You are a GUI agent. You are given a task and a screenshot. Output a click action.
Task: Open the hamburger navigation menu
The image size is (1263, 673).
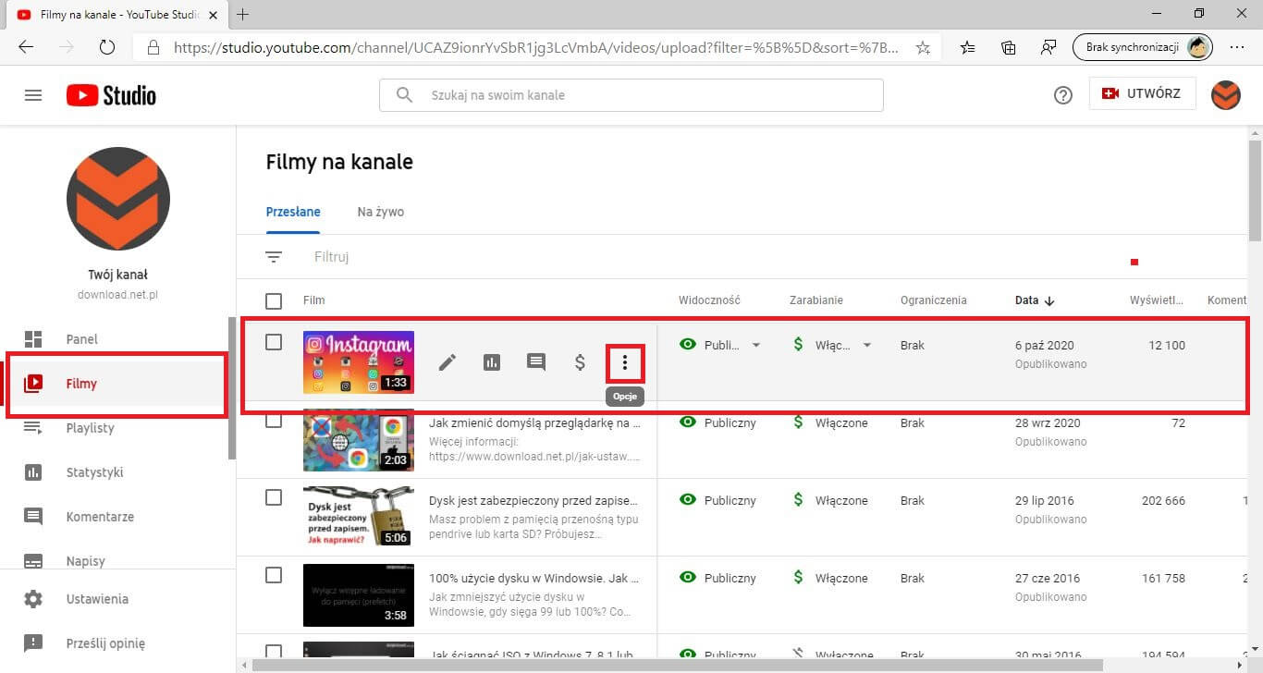[33, 95]
